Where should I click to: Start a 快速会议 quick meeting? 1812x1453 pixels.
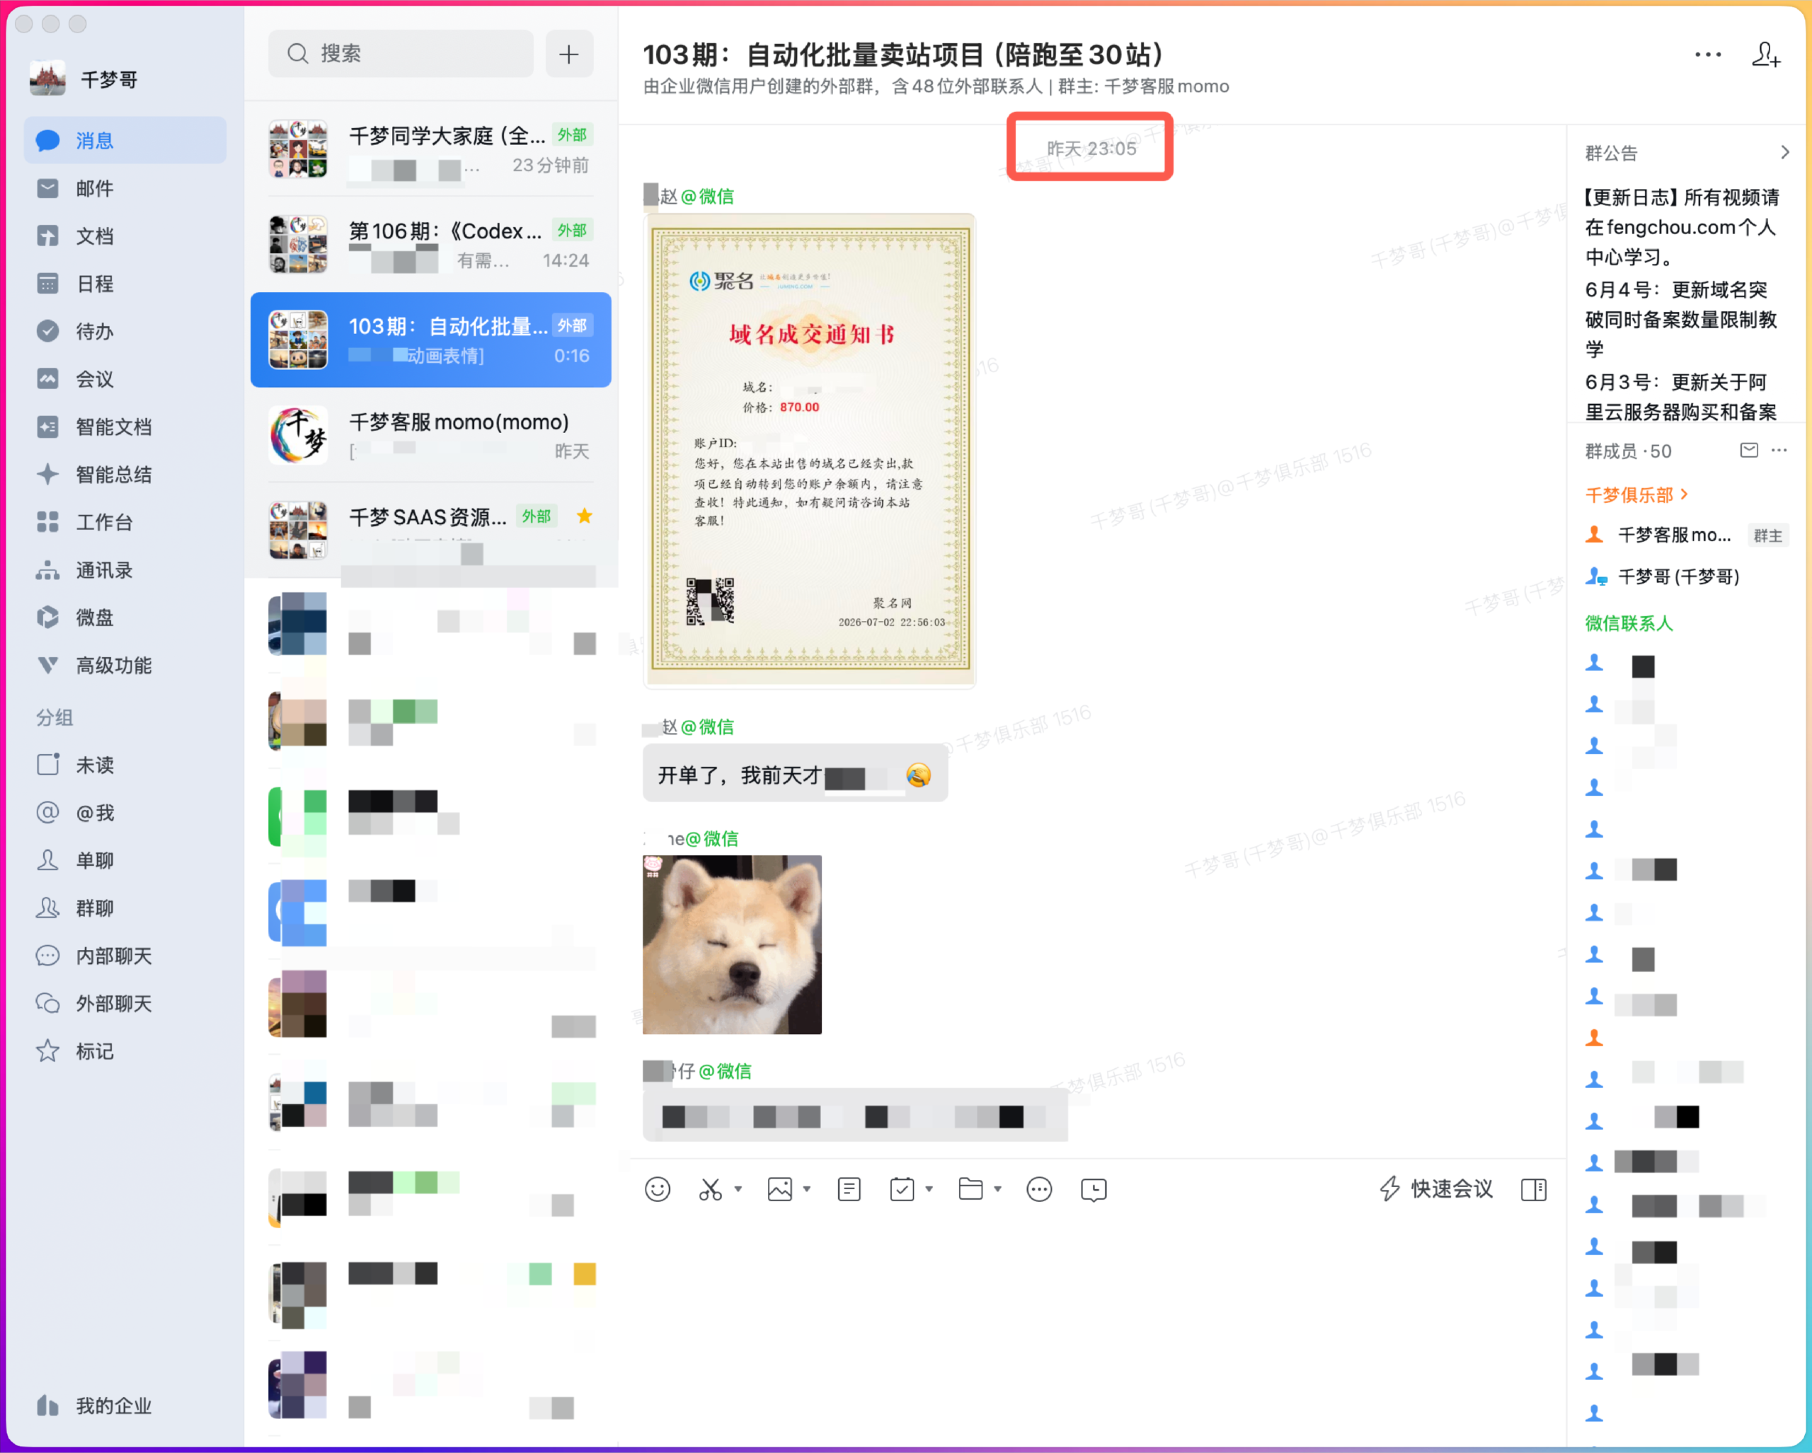(x=1436, y=1188)
